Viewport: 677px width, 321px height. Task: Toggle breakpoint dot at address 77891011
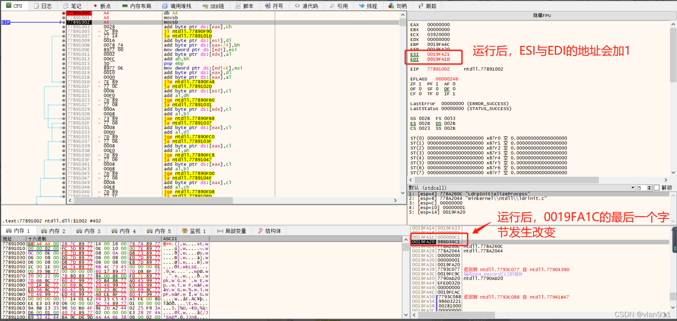(64, 54)
